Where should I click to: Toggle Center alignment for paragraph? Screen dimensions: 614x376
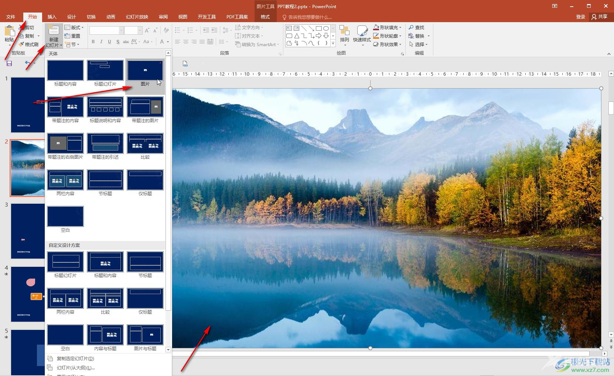[186, 42]
